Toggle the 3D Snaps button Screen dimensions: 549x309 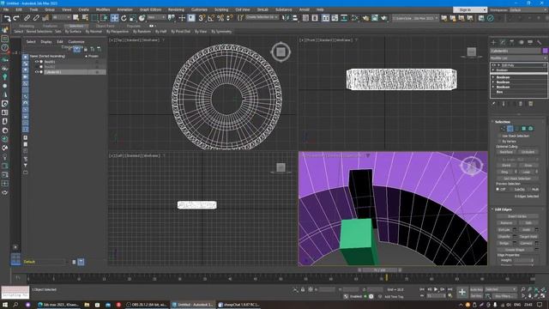coord(202,18)
